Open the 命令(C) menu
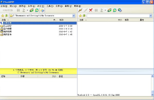This screenshot has height=100, width=154. pyautogui.click(x=41, y=6)
